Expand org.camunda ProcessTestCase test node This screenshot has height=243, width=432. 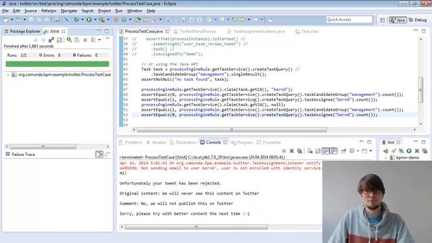tap(8, 75)
